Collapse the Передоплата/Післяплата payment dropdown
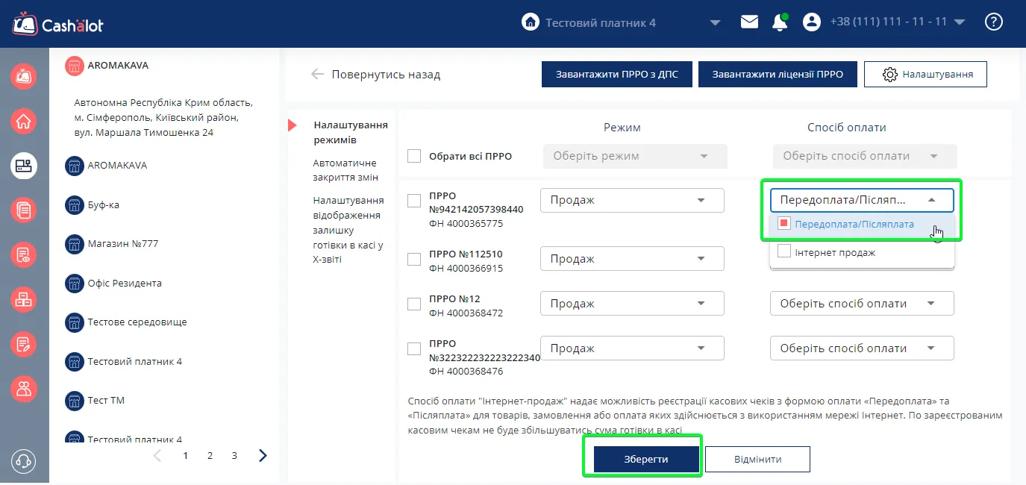This screenshot has width=1026, height=485. click(x=862, y=200)
